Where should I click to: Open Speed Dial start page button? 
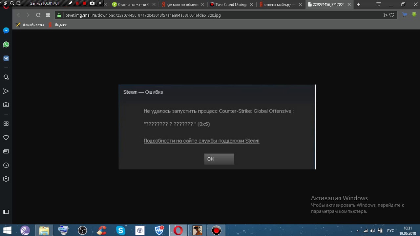coord(48,15)
